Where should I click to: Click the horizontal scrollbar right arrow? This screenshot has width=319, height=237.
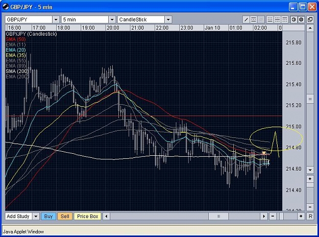264,216
